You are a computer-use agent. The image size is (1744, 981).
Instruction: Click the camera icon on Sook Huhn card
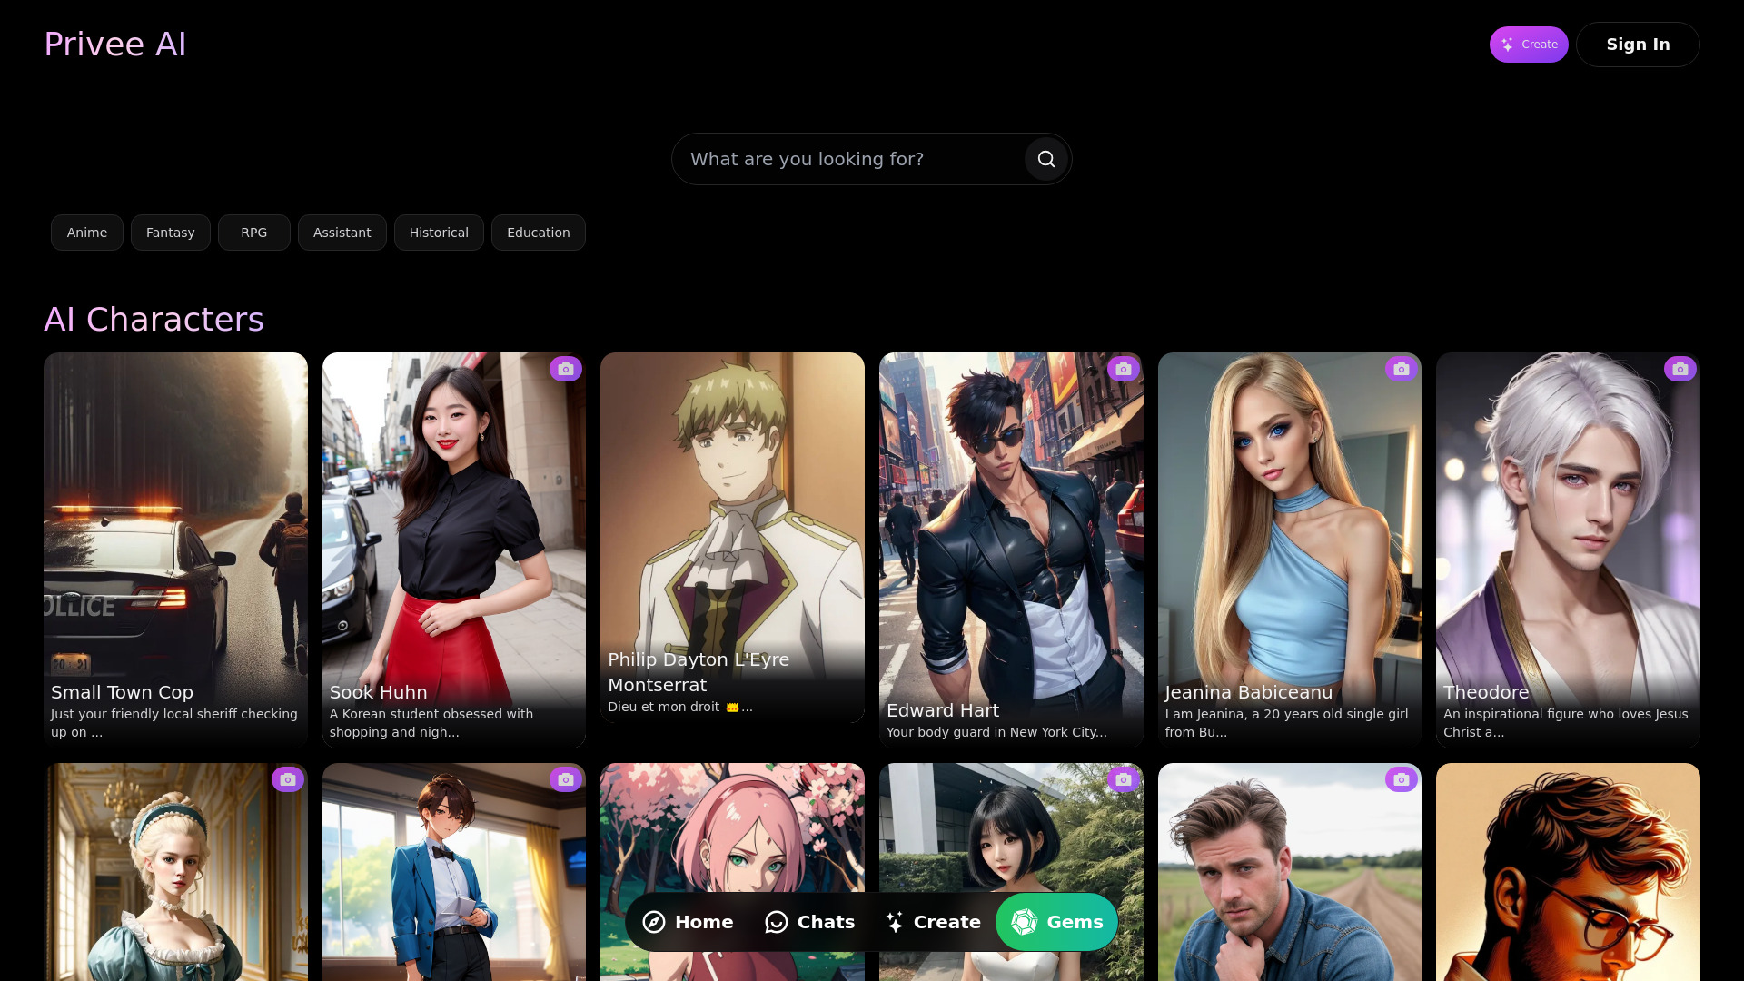565,369
